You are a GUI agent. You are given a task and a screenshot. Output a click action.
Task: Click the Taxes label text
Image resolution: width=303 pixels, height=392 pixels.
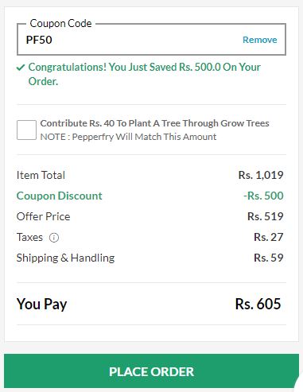point(29,237)
